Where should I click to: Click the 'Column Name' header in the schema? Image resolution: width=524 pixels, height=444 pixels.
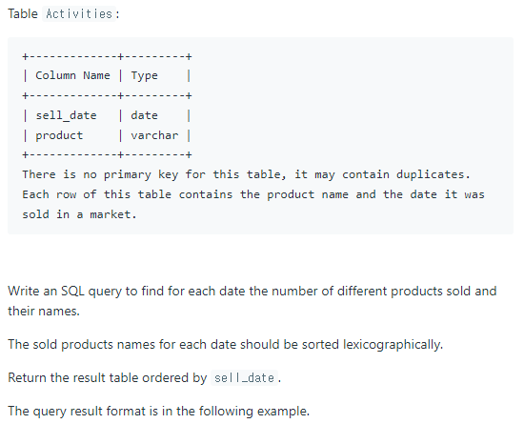point(72,75)
